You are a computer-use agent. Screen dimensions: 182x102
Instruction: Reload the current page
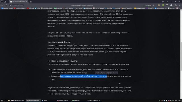click(x=6, y=5)
